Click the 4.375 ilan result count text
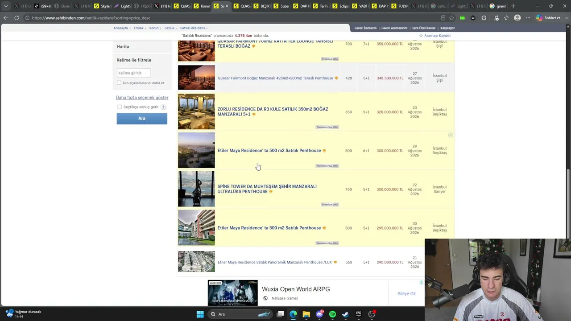571x321 pixels. tap(244, 36)
